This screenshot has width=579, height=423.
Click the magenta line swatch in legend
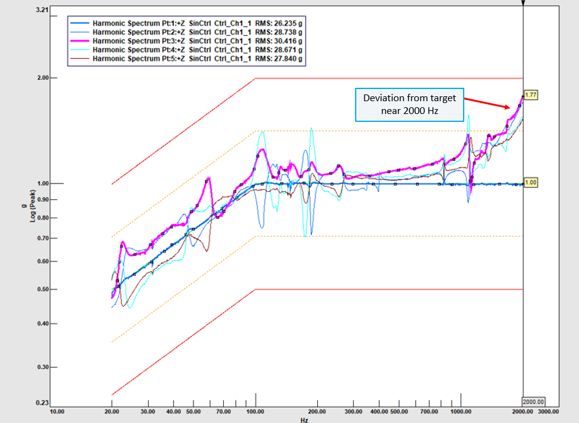click(x=80, y=40)
